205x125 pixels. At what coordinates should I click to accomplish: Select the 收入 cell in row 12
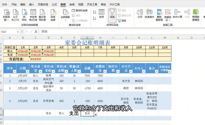61,113
